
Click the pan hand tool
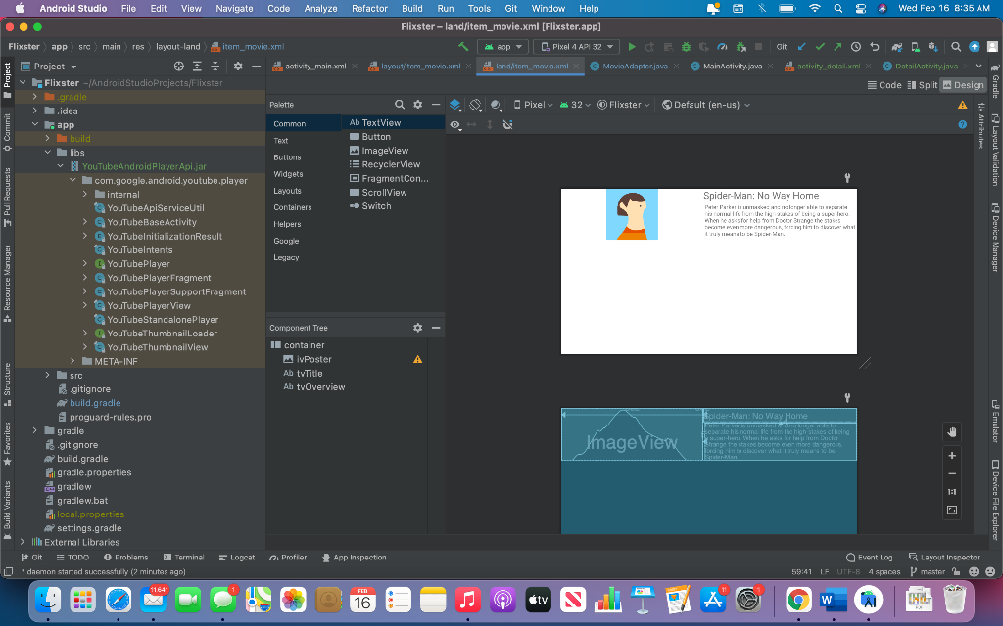952,432
